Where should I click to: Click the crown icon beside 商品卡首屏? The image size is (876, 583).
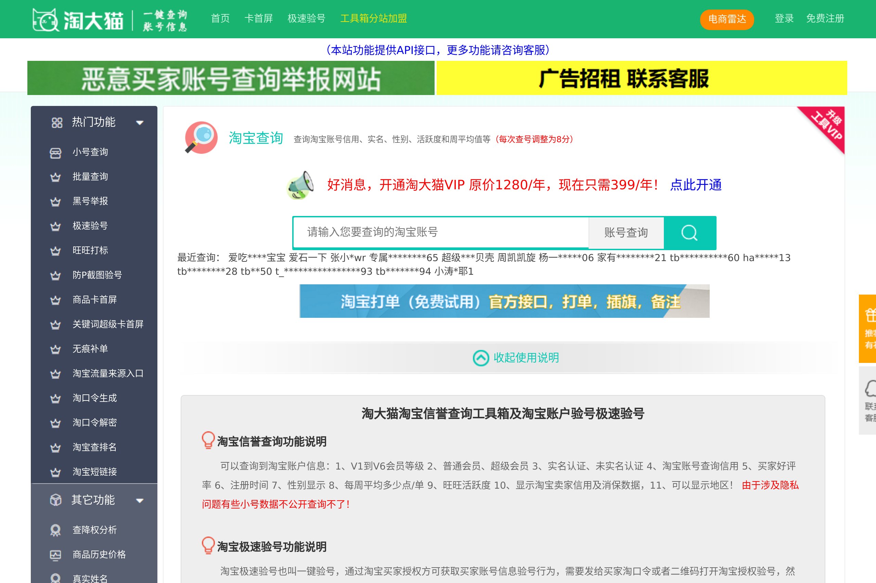pyautogui.click(x=55, y=300)
